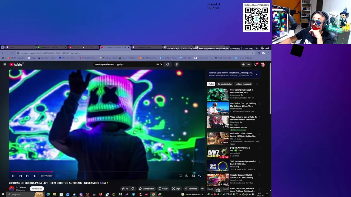Click in the YouTube search text field
This screenshot has width=351, height=197.
125,64
